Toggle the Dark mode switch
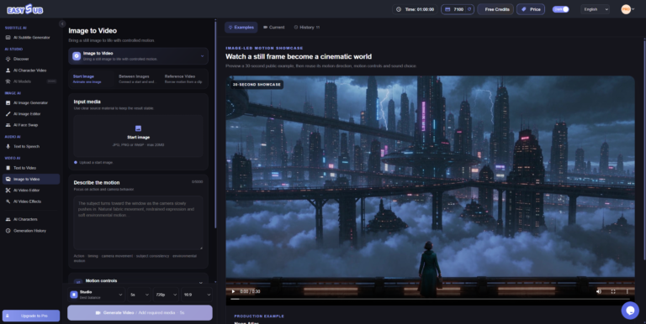This screenshot has width=646, height=324. (x=561, y=9)
